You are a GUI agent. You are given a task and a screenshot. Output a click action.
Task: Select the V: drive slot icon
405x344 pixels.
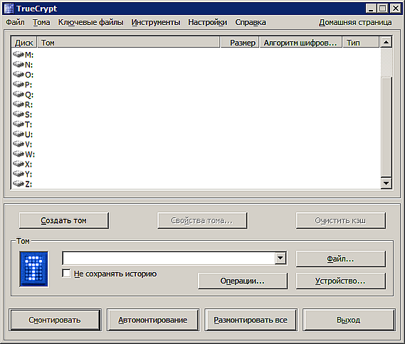click(x=19, y=144)
